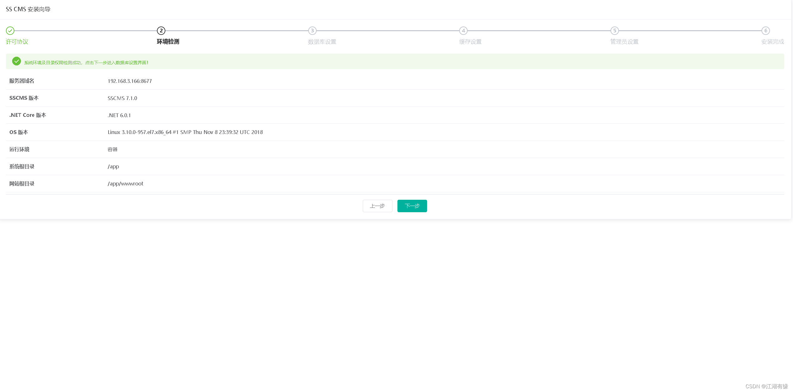The height and width of the screenshot is (392, 793).
Task: Select the 管理员设置 step label
Action: tap(624, 42)
